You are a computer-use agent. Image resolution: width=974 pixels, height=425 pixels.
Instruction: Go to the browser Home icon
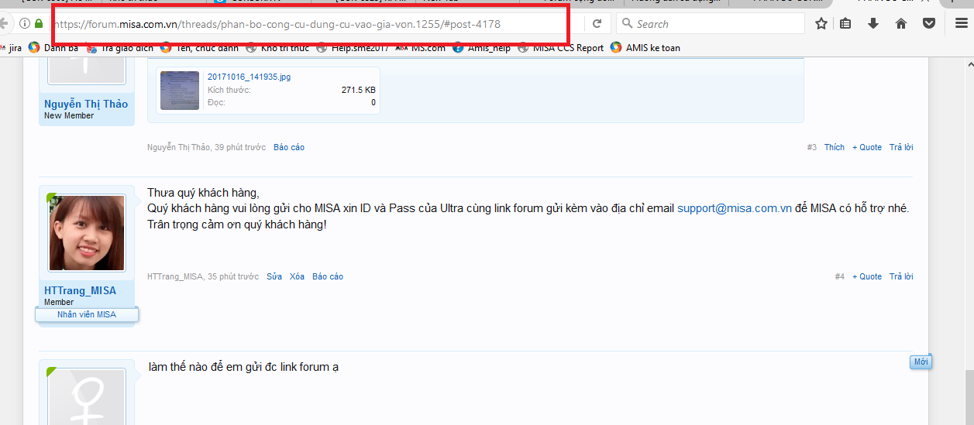(x=901, y=24)
